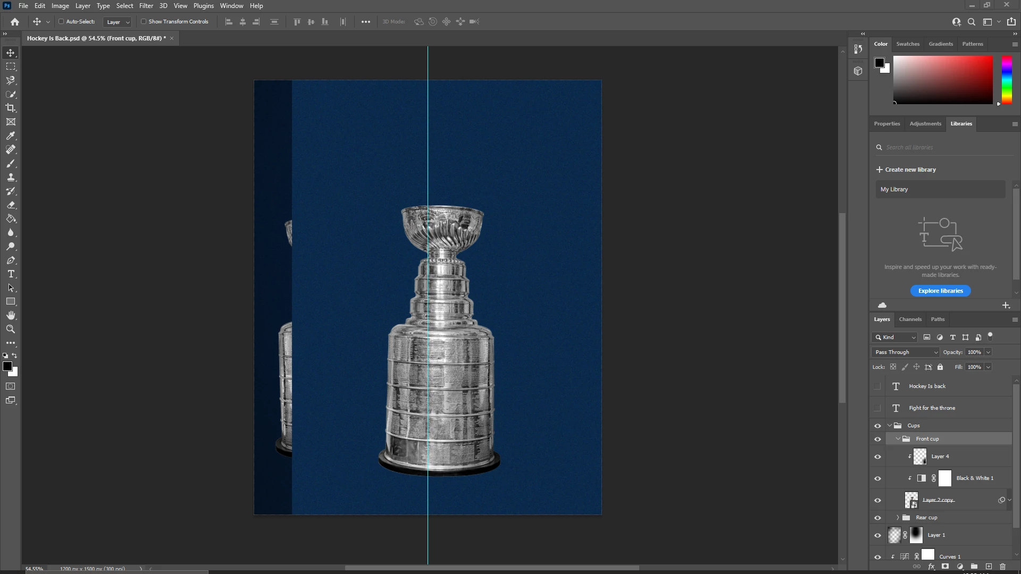This screenshot has width=1021, height=574.
Task: Select the Crop tool
Action: 11,108
